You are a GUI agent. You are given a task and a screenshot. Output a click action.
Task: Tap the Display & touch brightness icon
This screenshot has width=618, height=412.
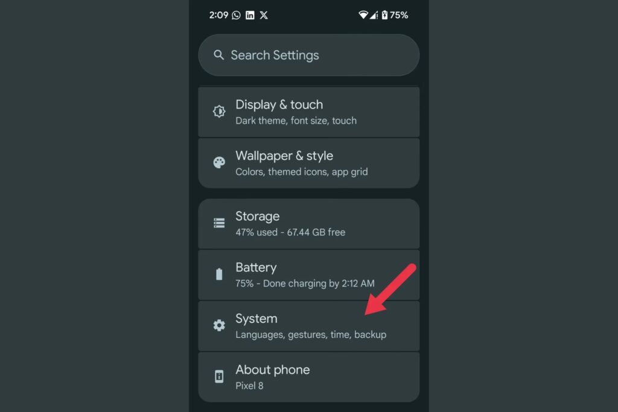coord(219,112)
